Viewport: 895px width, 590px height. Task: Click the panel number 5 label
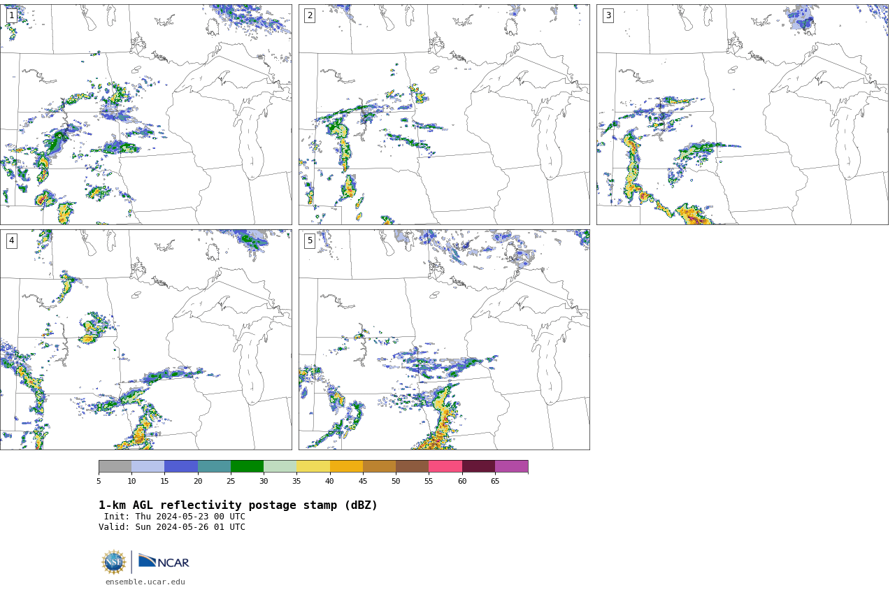tap(310, 240)
